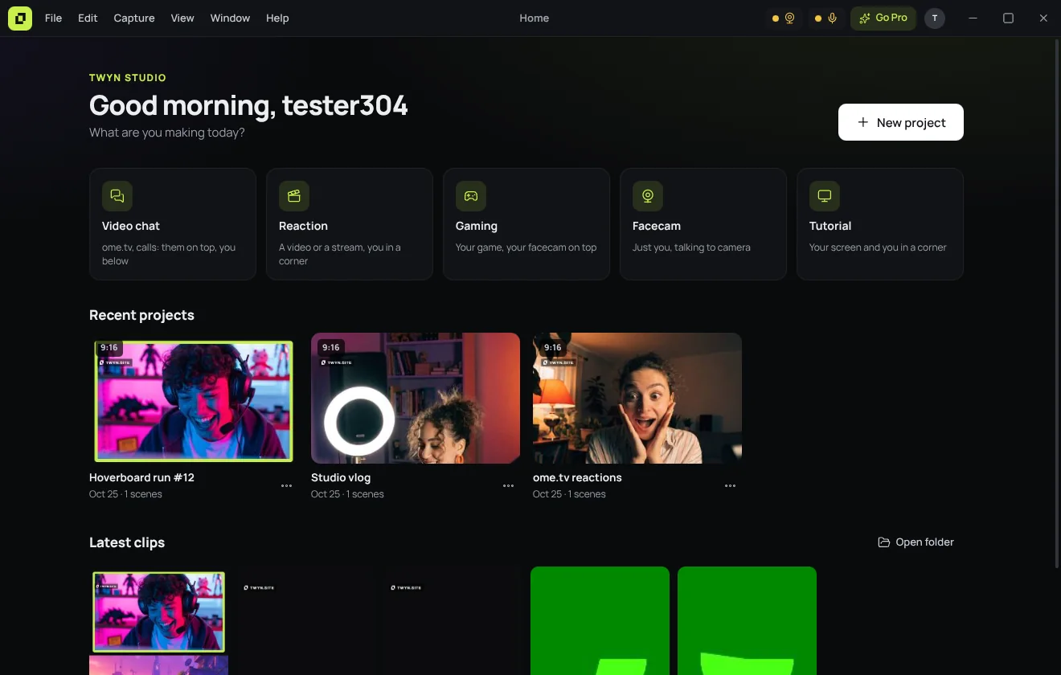Screen dimensions: 1061x675
Task: Click the vertical scrollbar on the right
Action: point(1057,305)
